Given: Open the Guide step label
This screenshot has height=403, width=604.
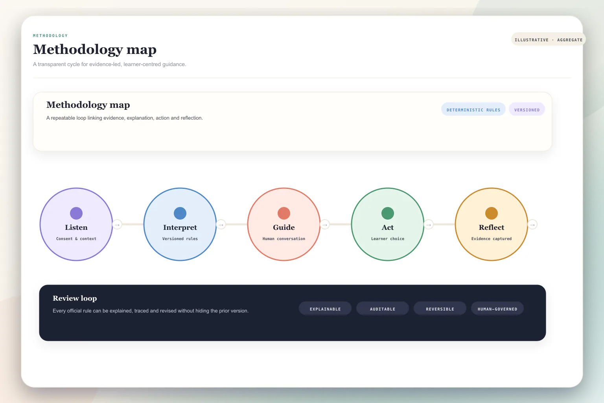Looking at the screenshot, I should [284, 227].
